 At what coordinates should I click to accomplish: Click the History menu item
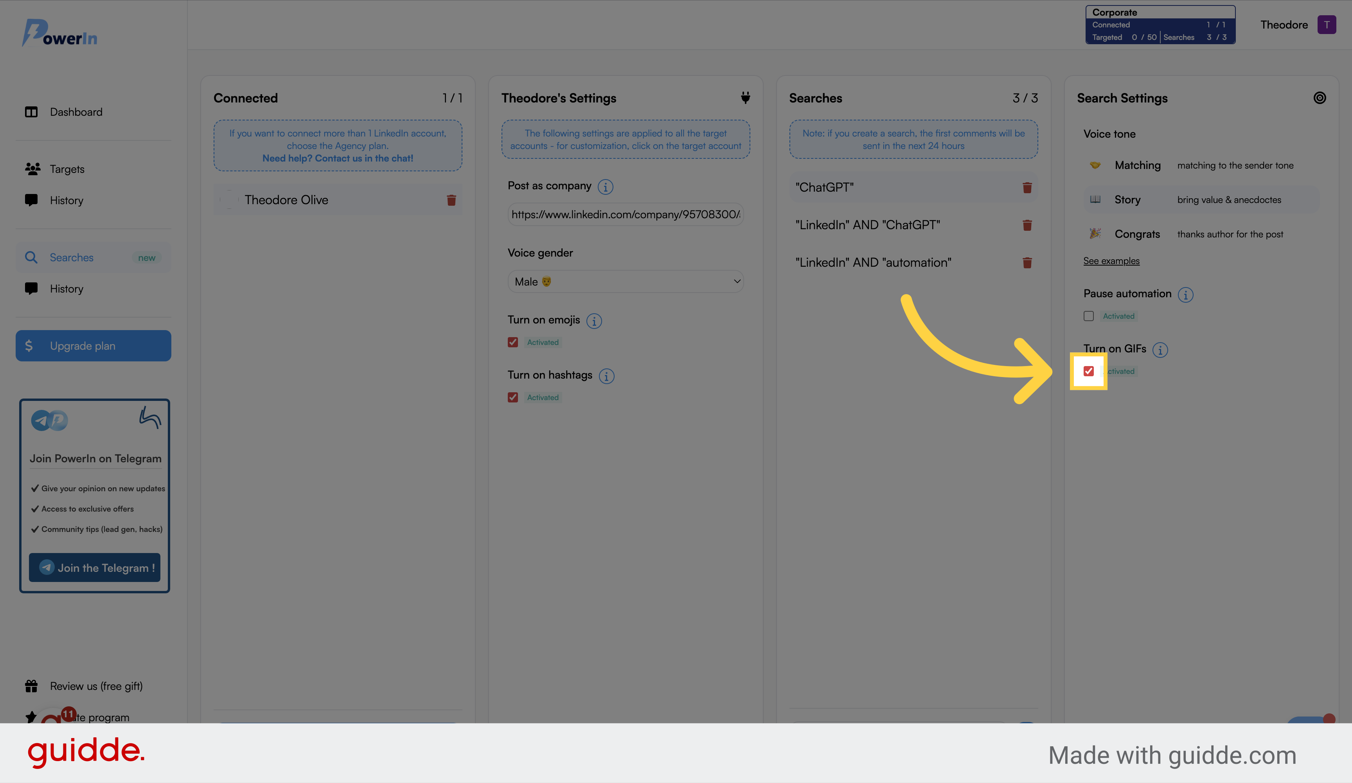click(x=66, y=199)
